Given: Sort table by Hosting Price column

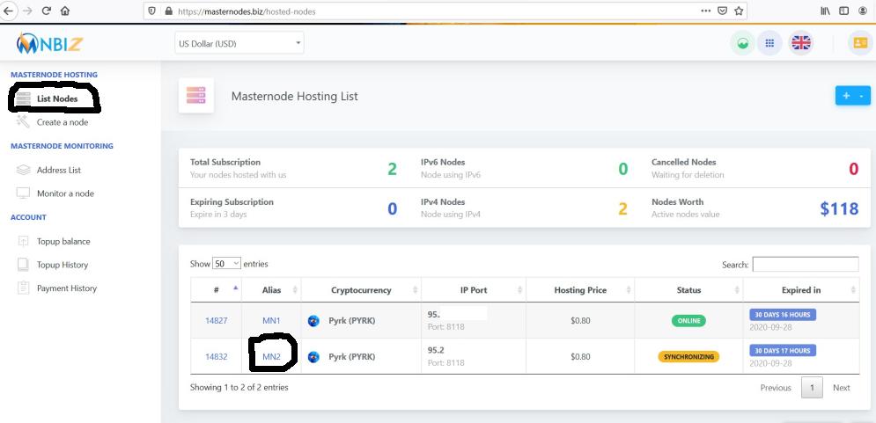Looking at the screenshot, I should click(580, 290).
